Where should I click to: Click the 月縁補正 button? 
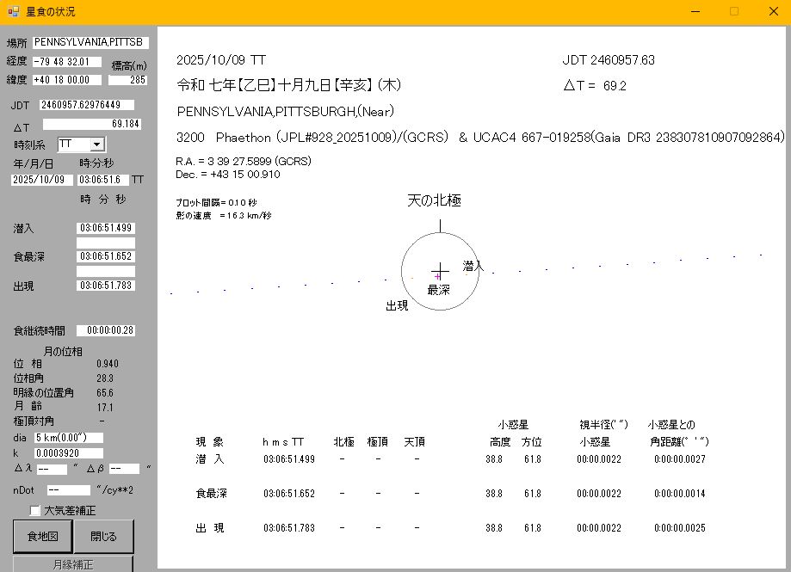73,564
